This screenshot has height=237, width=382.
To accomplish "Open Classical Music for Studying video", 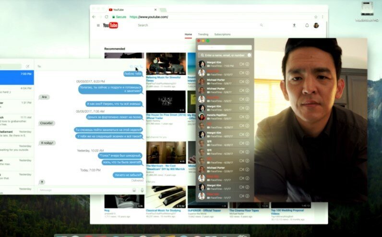I will tap(163, 210).
